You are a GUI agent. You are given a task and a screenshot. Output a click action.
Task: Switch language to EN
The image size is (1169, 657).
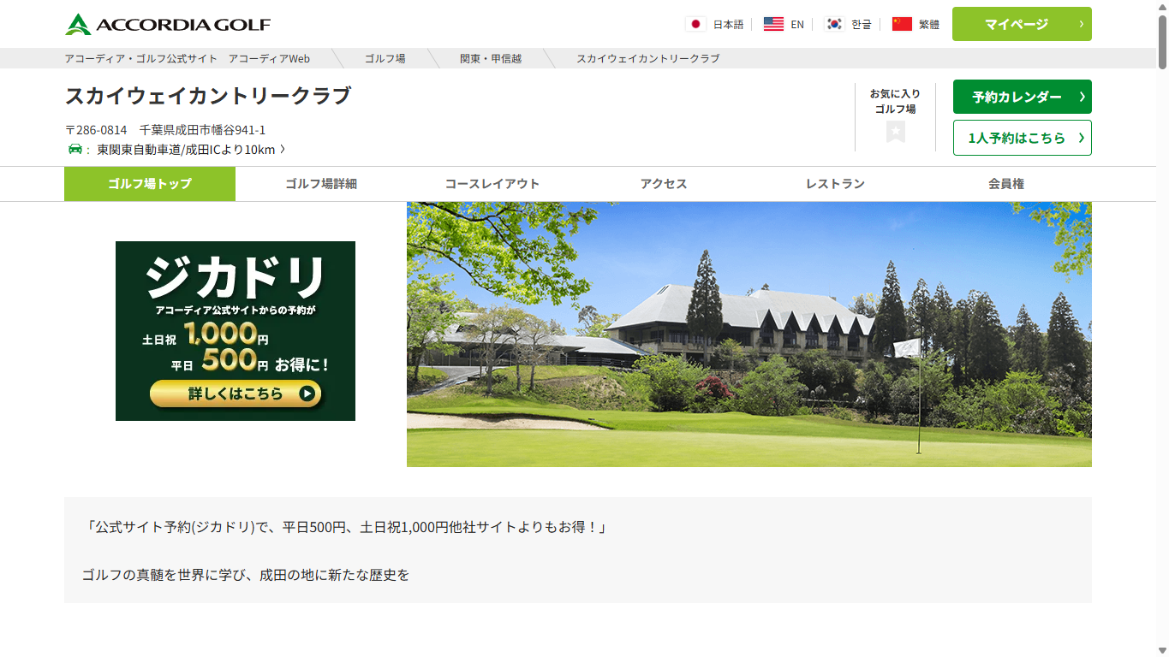pos(797,24)
